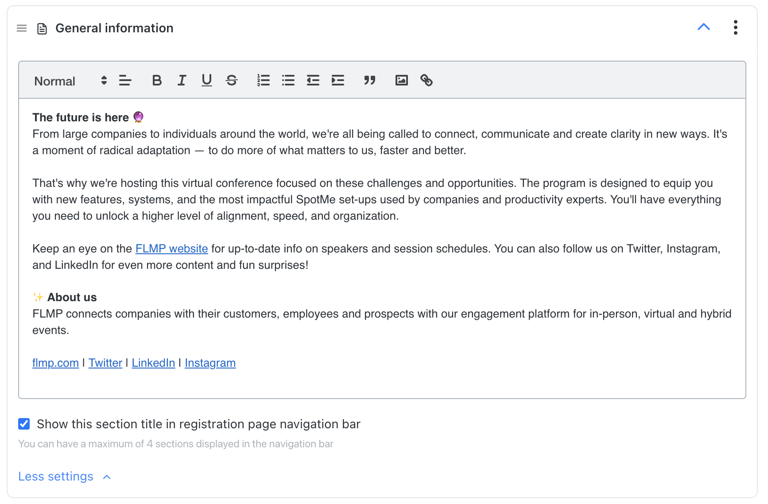Open the Instagram link

pos(210,363)
